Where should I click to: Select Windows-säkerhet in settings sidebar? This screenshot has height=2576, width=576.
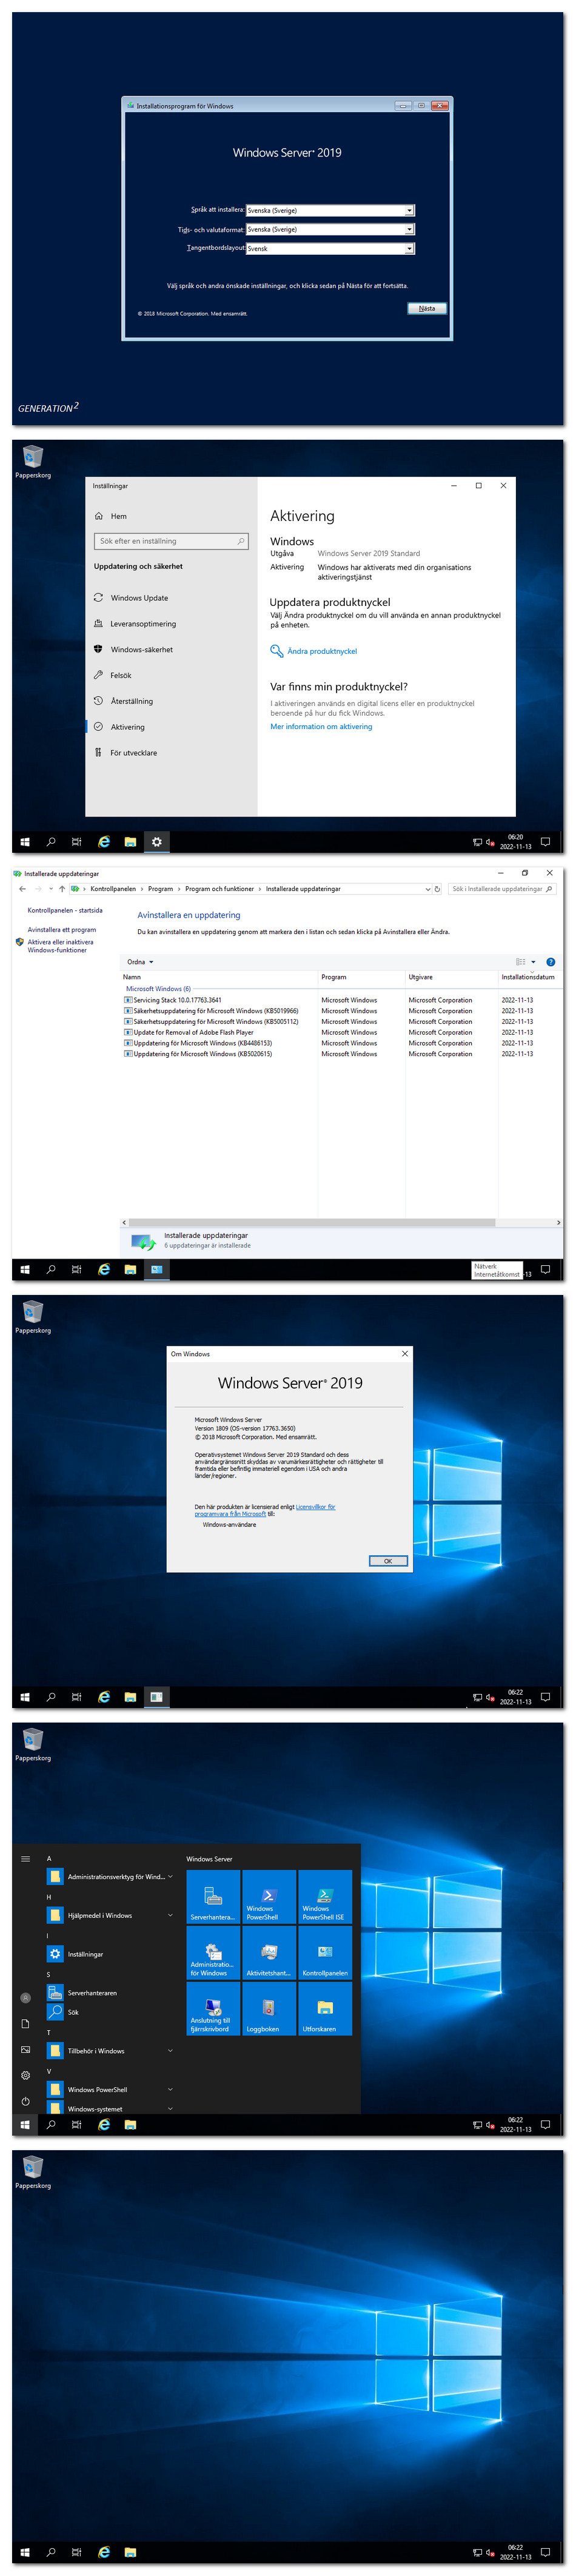tap(170, 650)
